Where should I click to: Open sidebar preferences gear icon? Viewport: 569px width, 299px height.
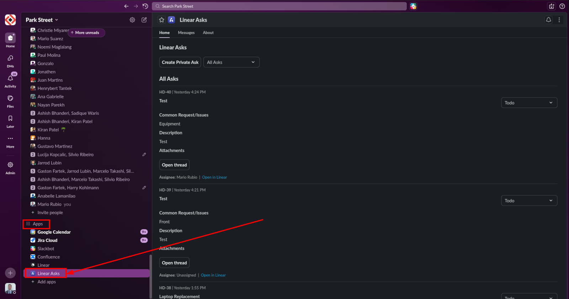point(132,20)
